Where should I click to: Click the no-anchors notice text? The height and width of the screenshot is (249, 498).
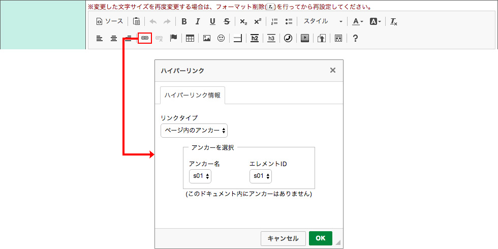click(x=248, y=194)
